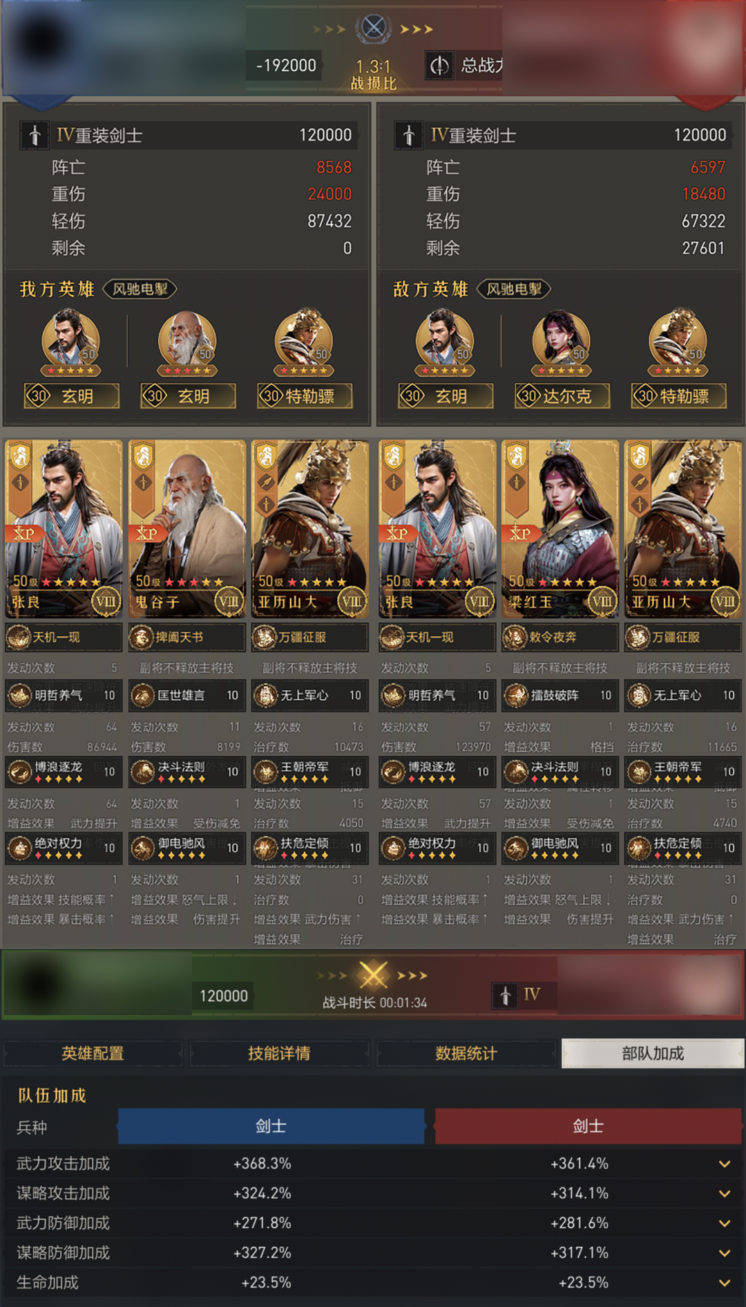Click the 达尔克 equipment label button
The width and height of the screenshot is (746, 1307).
point(562,396)
